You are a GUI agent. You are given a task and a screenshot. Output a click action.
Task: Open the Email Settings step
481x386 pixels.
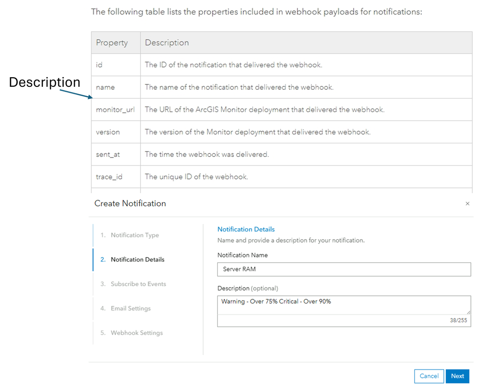131,308
